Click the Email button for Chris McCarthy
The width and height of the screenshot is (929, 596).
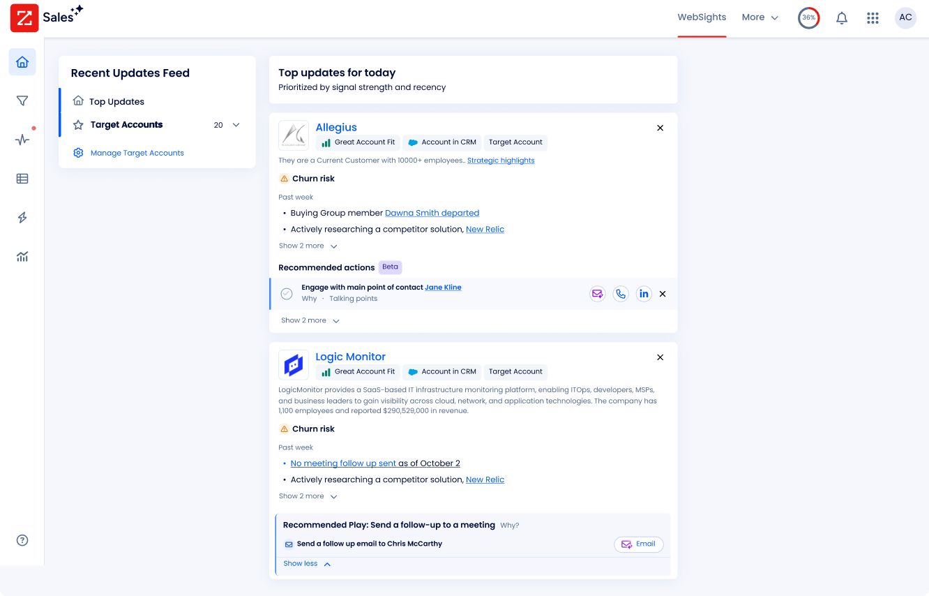coord(639,544)
